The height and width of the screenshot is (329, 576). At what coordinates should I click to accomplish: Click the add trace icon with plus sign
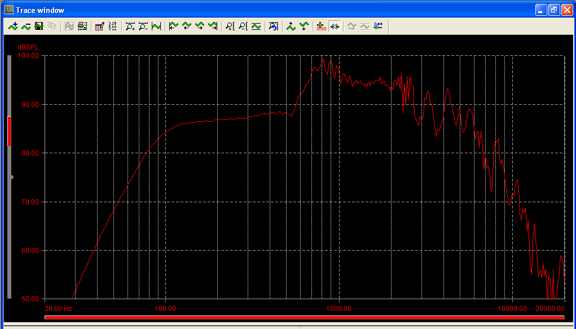pyautogui.click(x=13, y=26)
